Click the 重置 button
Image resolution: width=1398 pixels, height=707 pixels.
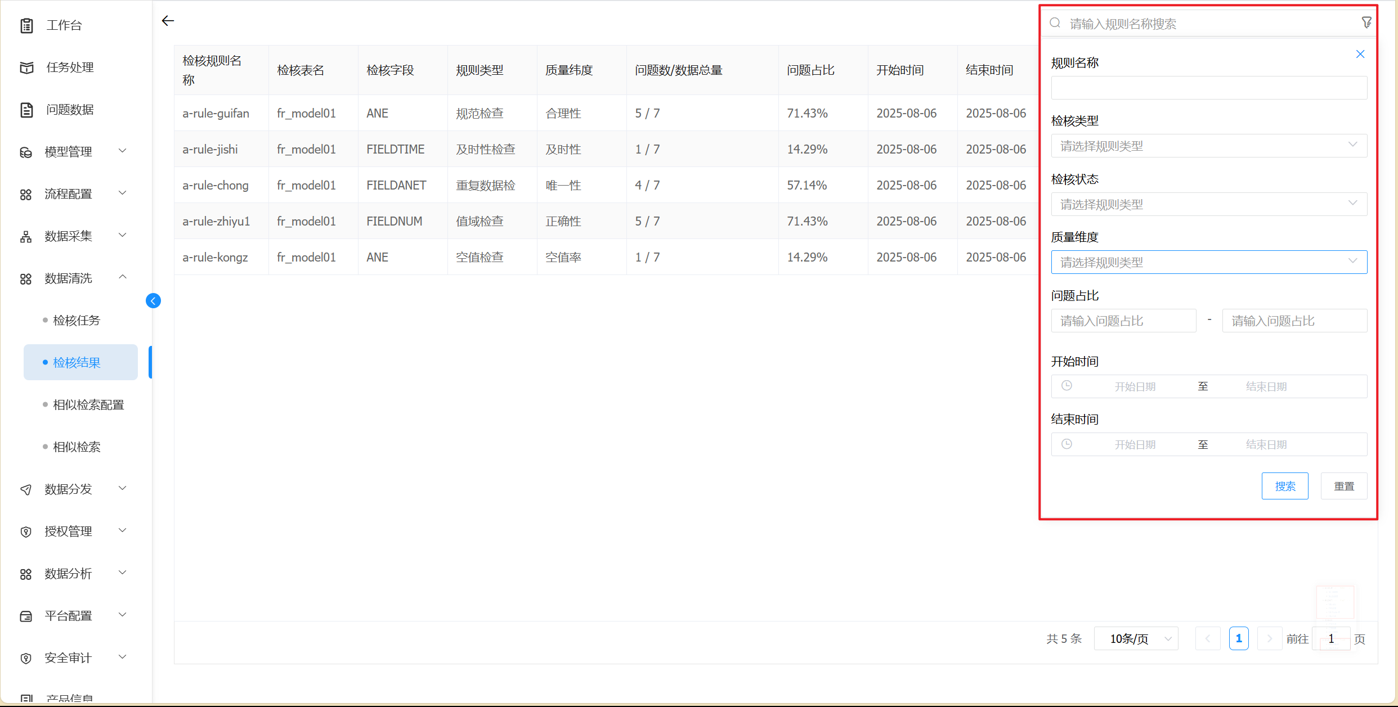click(1343, 486)
